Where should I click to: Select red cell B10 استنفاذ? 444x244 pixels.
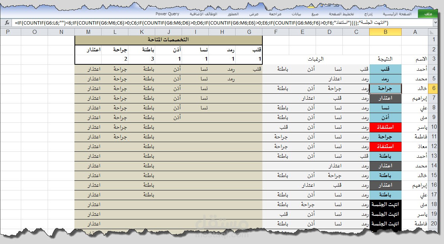click(x=386, y=127)
